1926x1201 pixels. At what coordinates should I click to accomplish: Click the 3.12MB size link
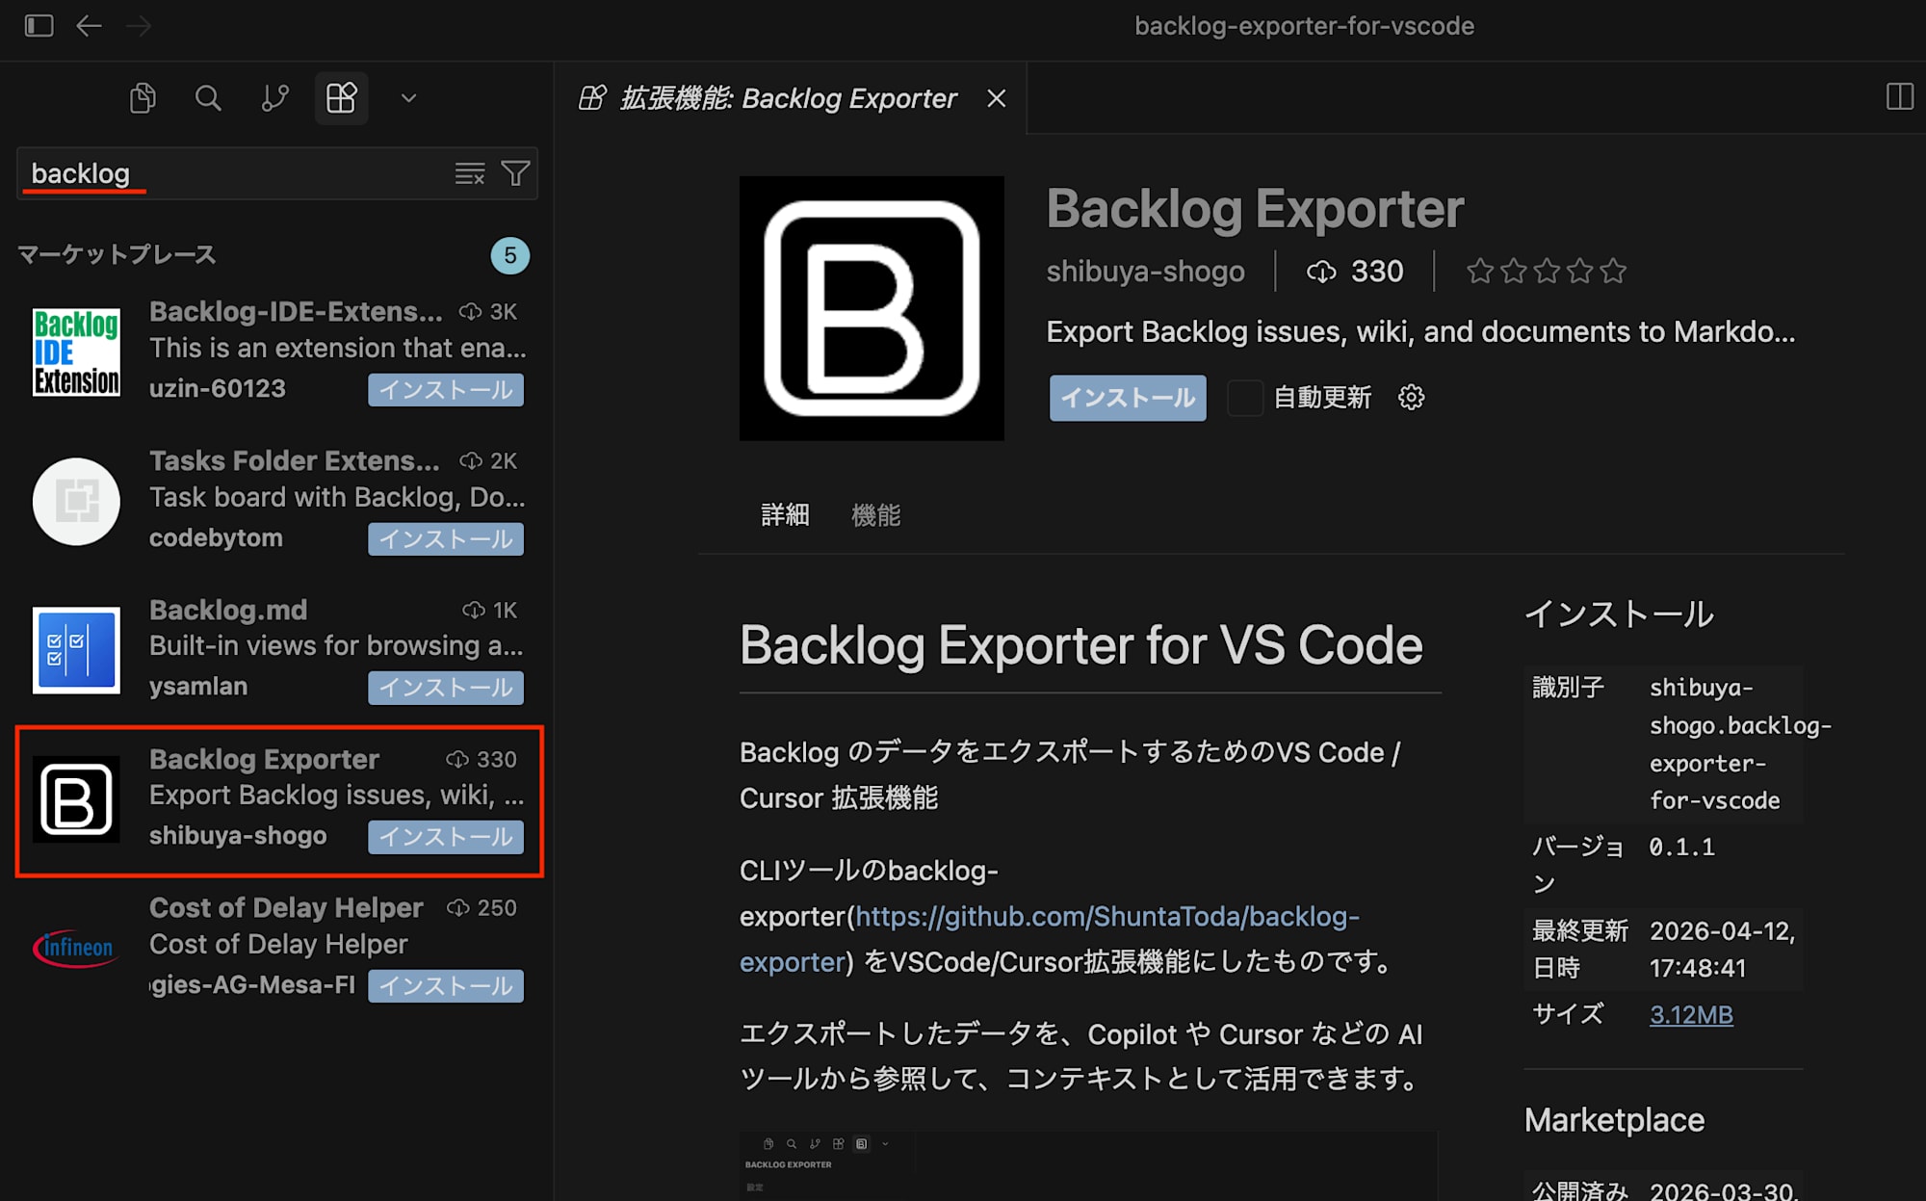pyautogui.click(x=1691, y=1014)
